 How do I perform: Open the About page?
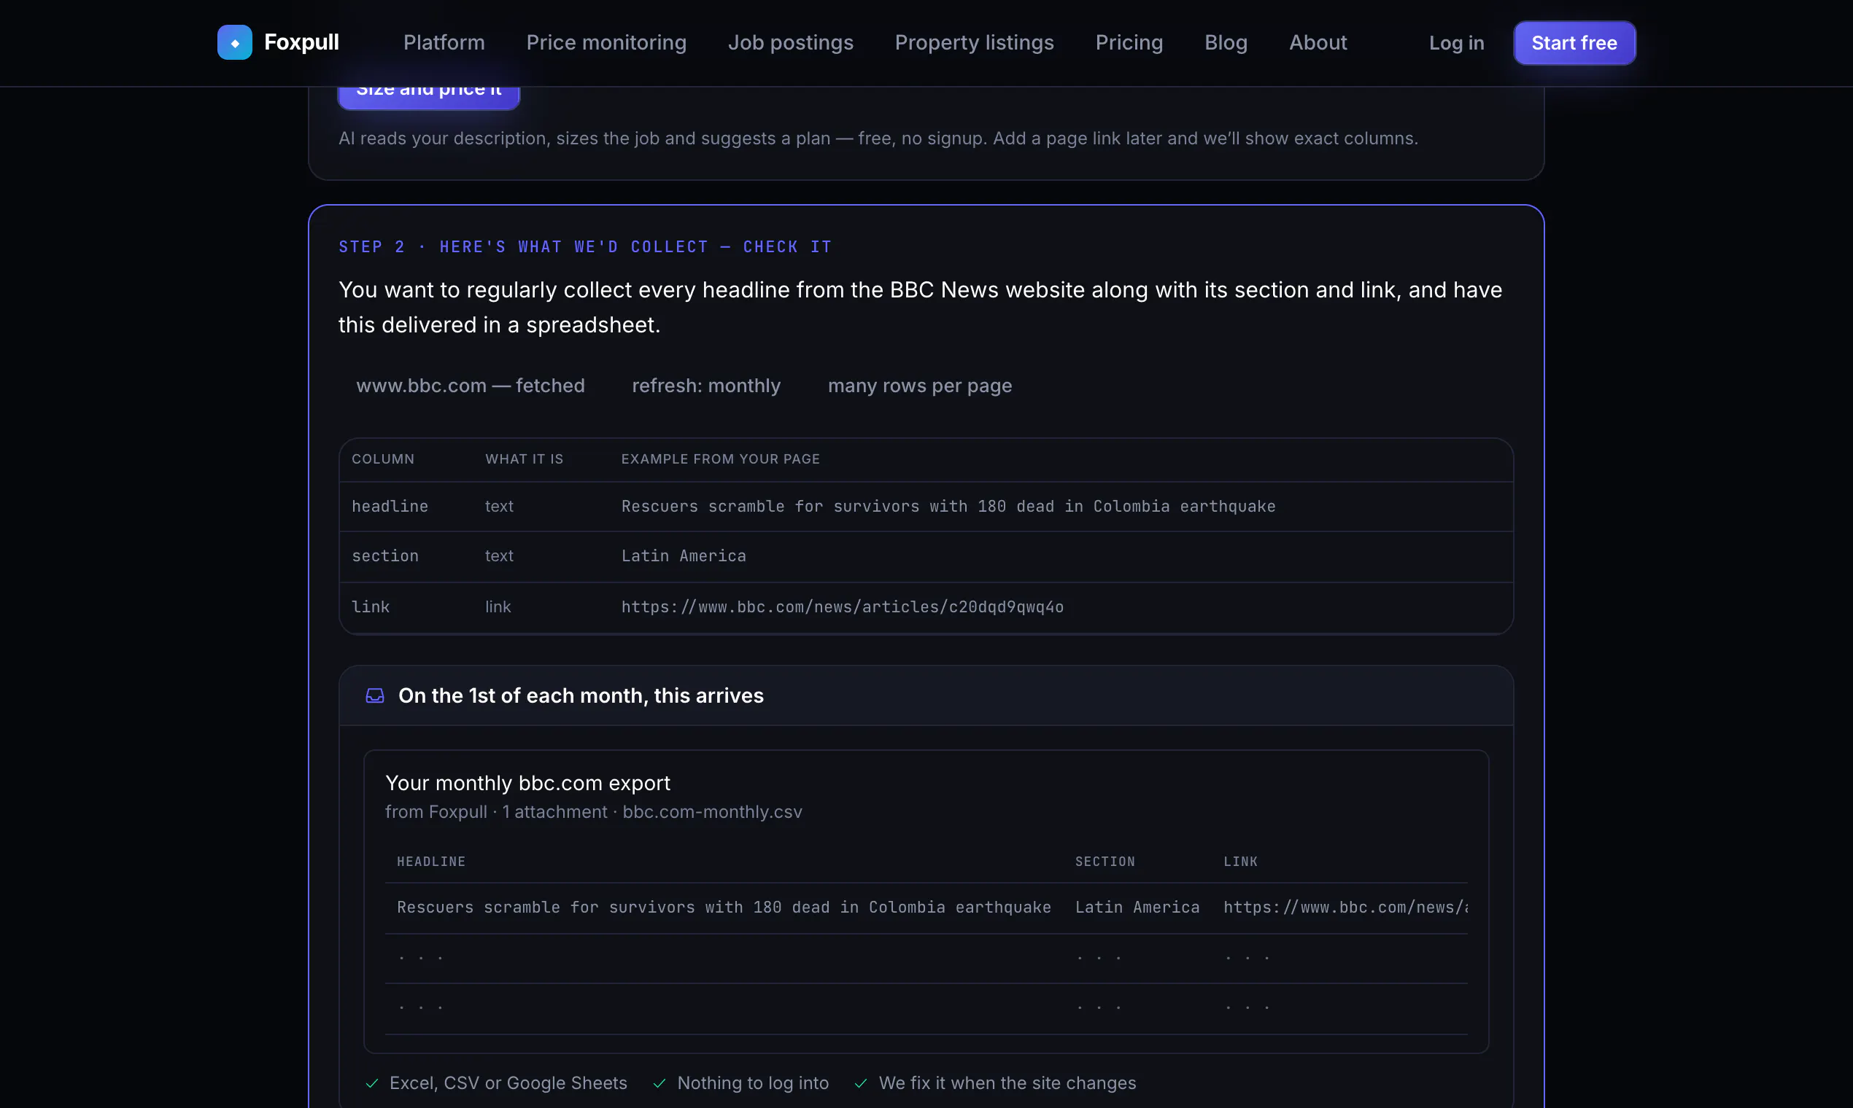tap(1318, 42)
